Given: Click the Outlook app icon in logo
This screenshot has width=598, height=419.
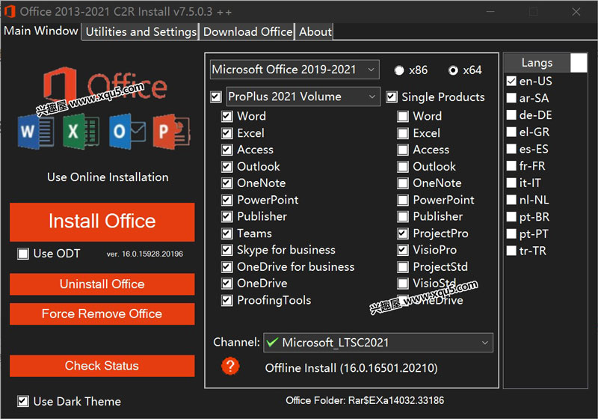Looking at the screenshot, I should tap(127, 132).
